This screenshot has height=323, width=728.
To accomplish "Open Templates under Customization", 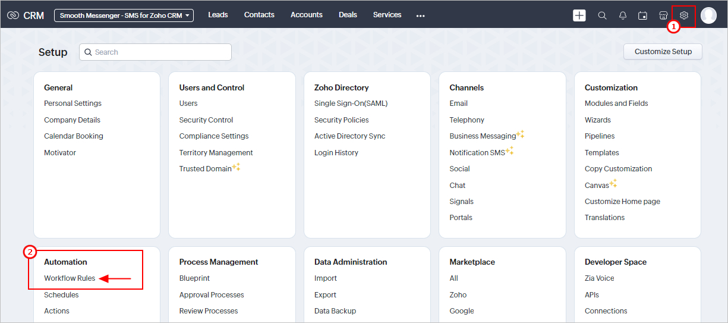I will click(x=602, y=153).
